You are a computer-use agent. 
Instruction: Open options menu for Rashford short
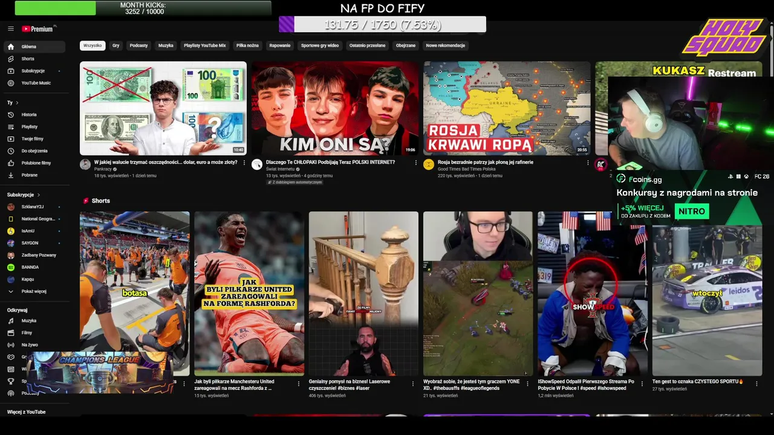coord(299,383)
